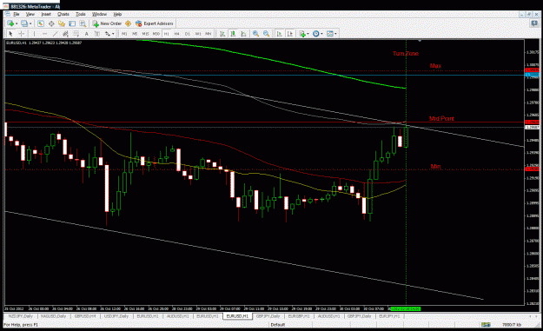Open the Window menu

click(99, 14)
